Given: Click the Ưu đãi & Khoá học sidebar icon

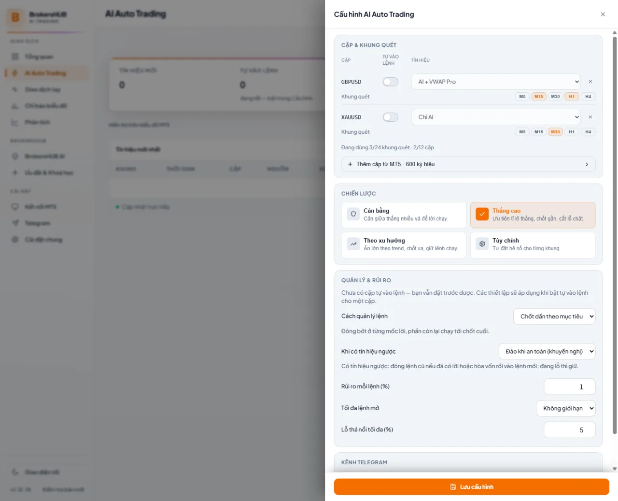Looking at the screenshot, I should (15, 172).
